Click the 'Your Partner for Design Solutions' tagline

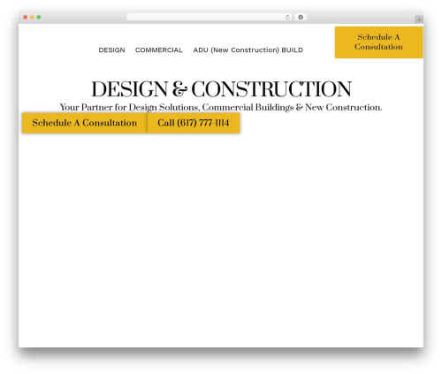point(221,107)
